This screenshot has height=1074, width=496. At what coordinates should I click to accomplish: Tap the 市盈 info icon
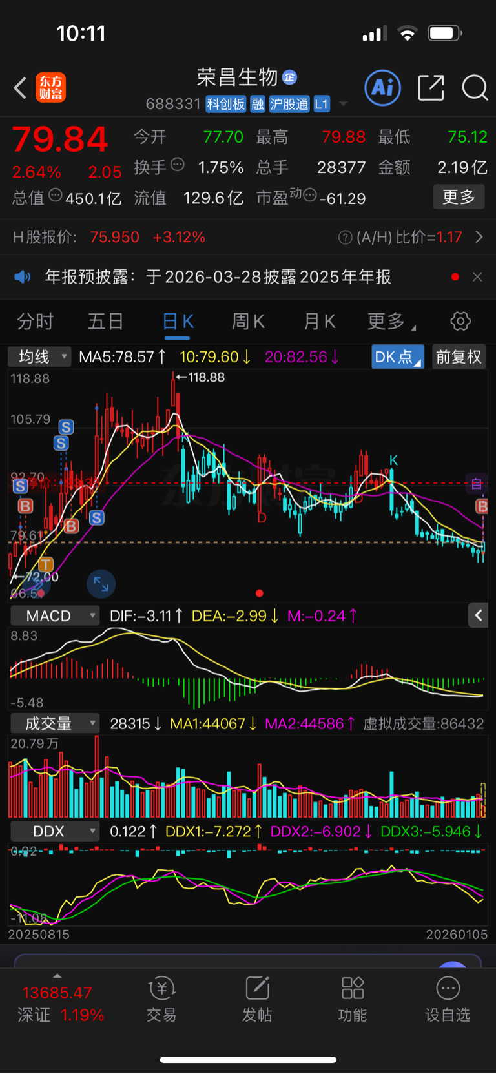click(x=310, y=195)
